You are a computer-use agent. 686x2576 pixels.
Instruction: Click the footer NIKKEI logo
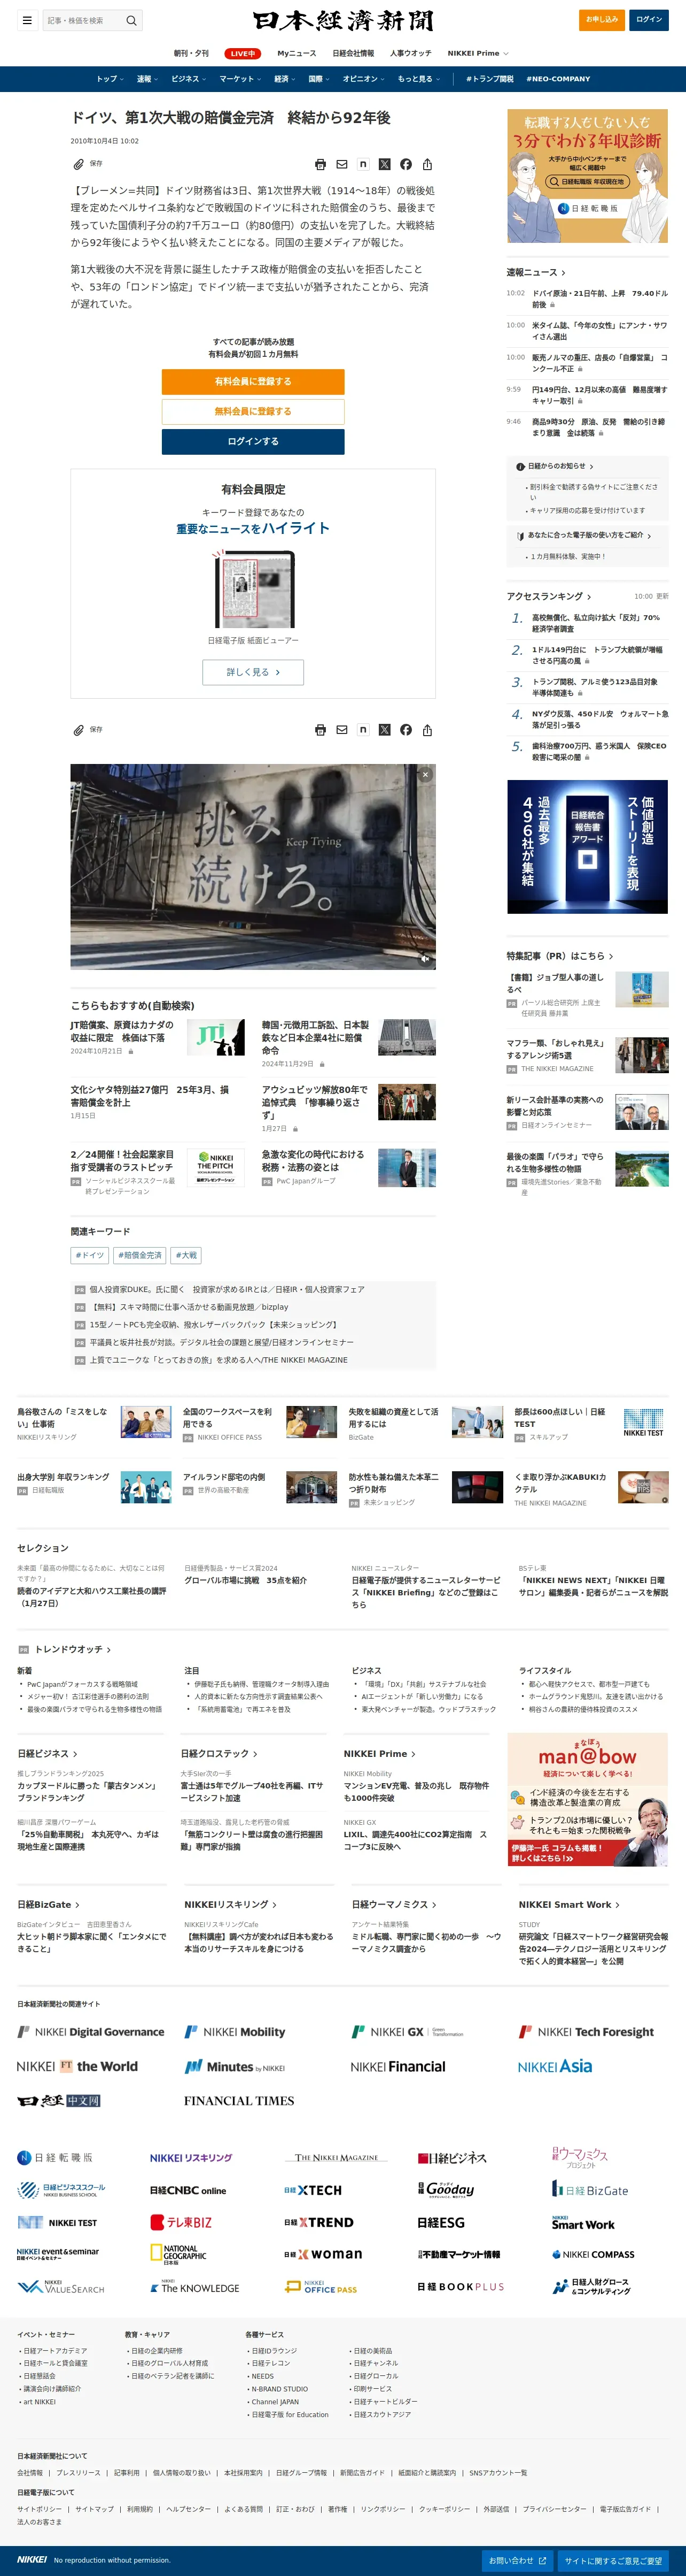pos(32,2559)
